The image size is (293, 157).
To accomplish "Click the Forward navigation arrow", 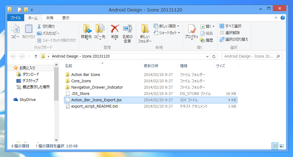I will pyautogui.click(x=22, y=56).
